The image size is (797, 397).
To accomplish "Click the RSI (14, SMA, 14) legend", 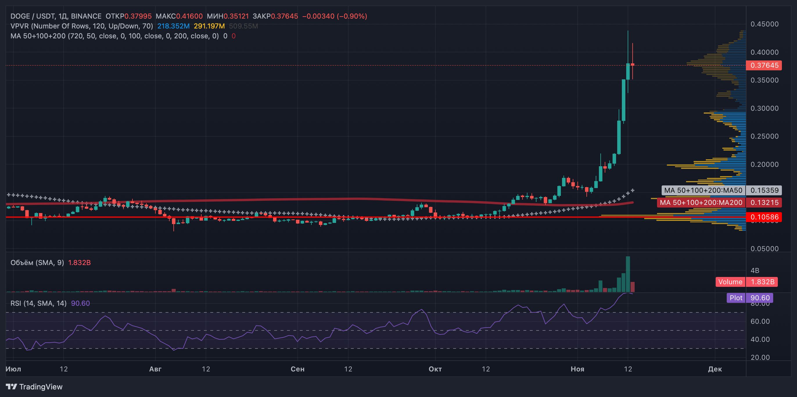I will [38, 303].
